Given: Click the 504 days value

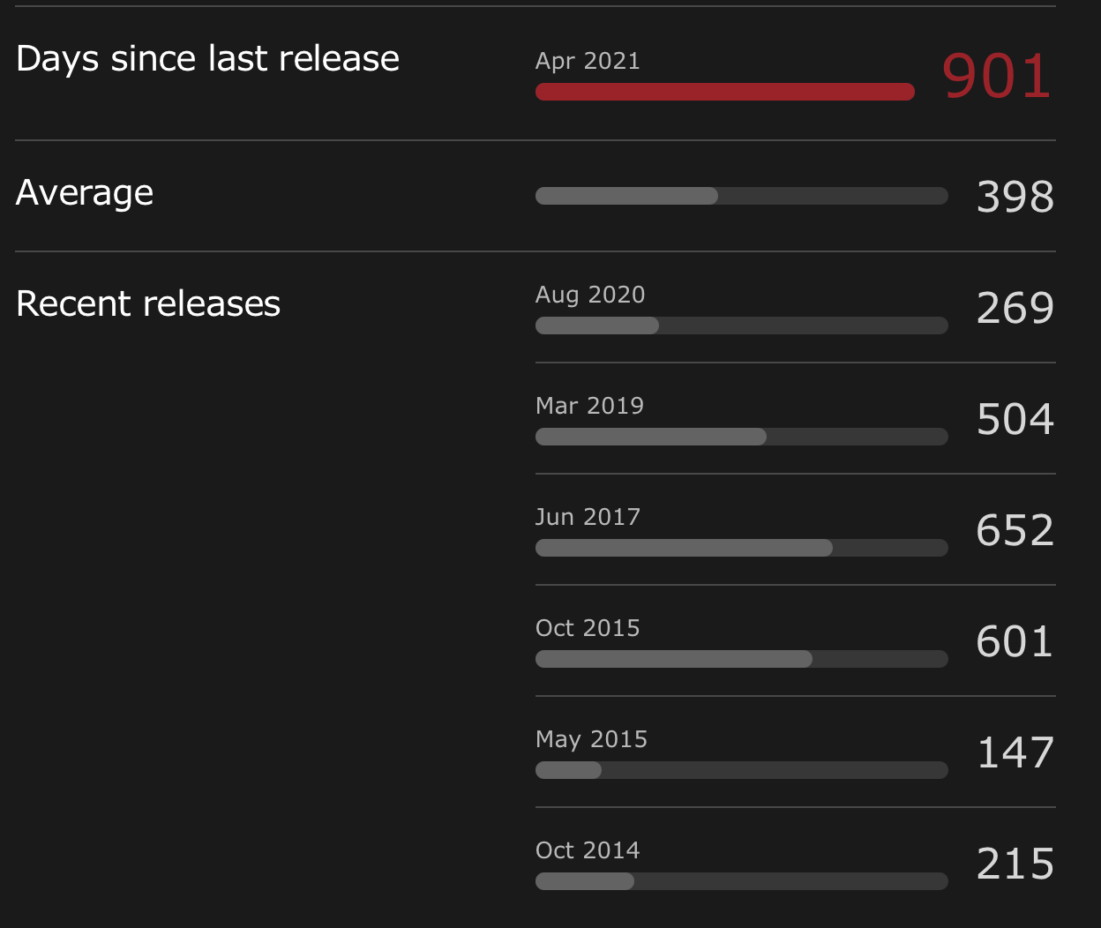Looking at the screenshot, I should pos(1015,419).
